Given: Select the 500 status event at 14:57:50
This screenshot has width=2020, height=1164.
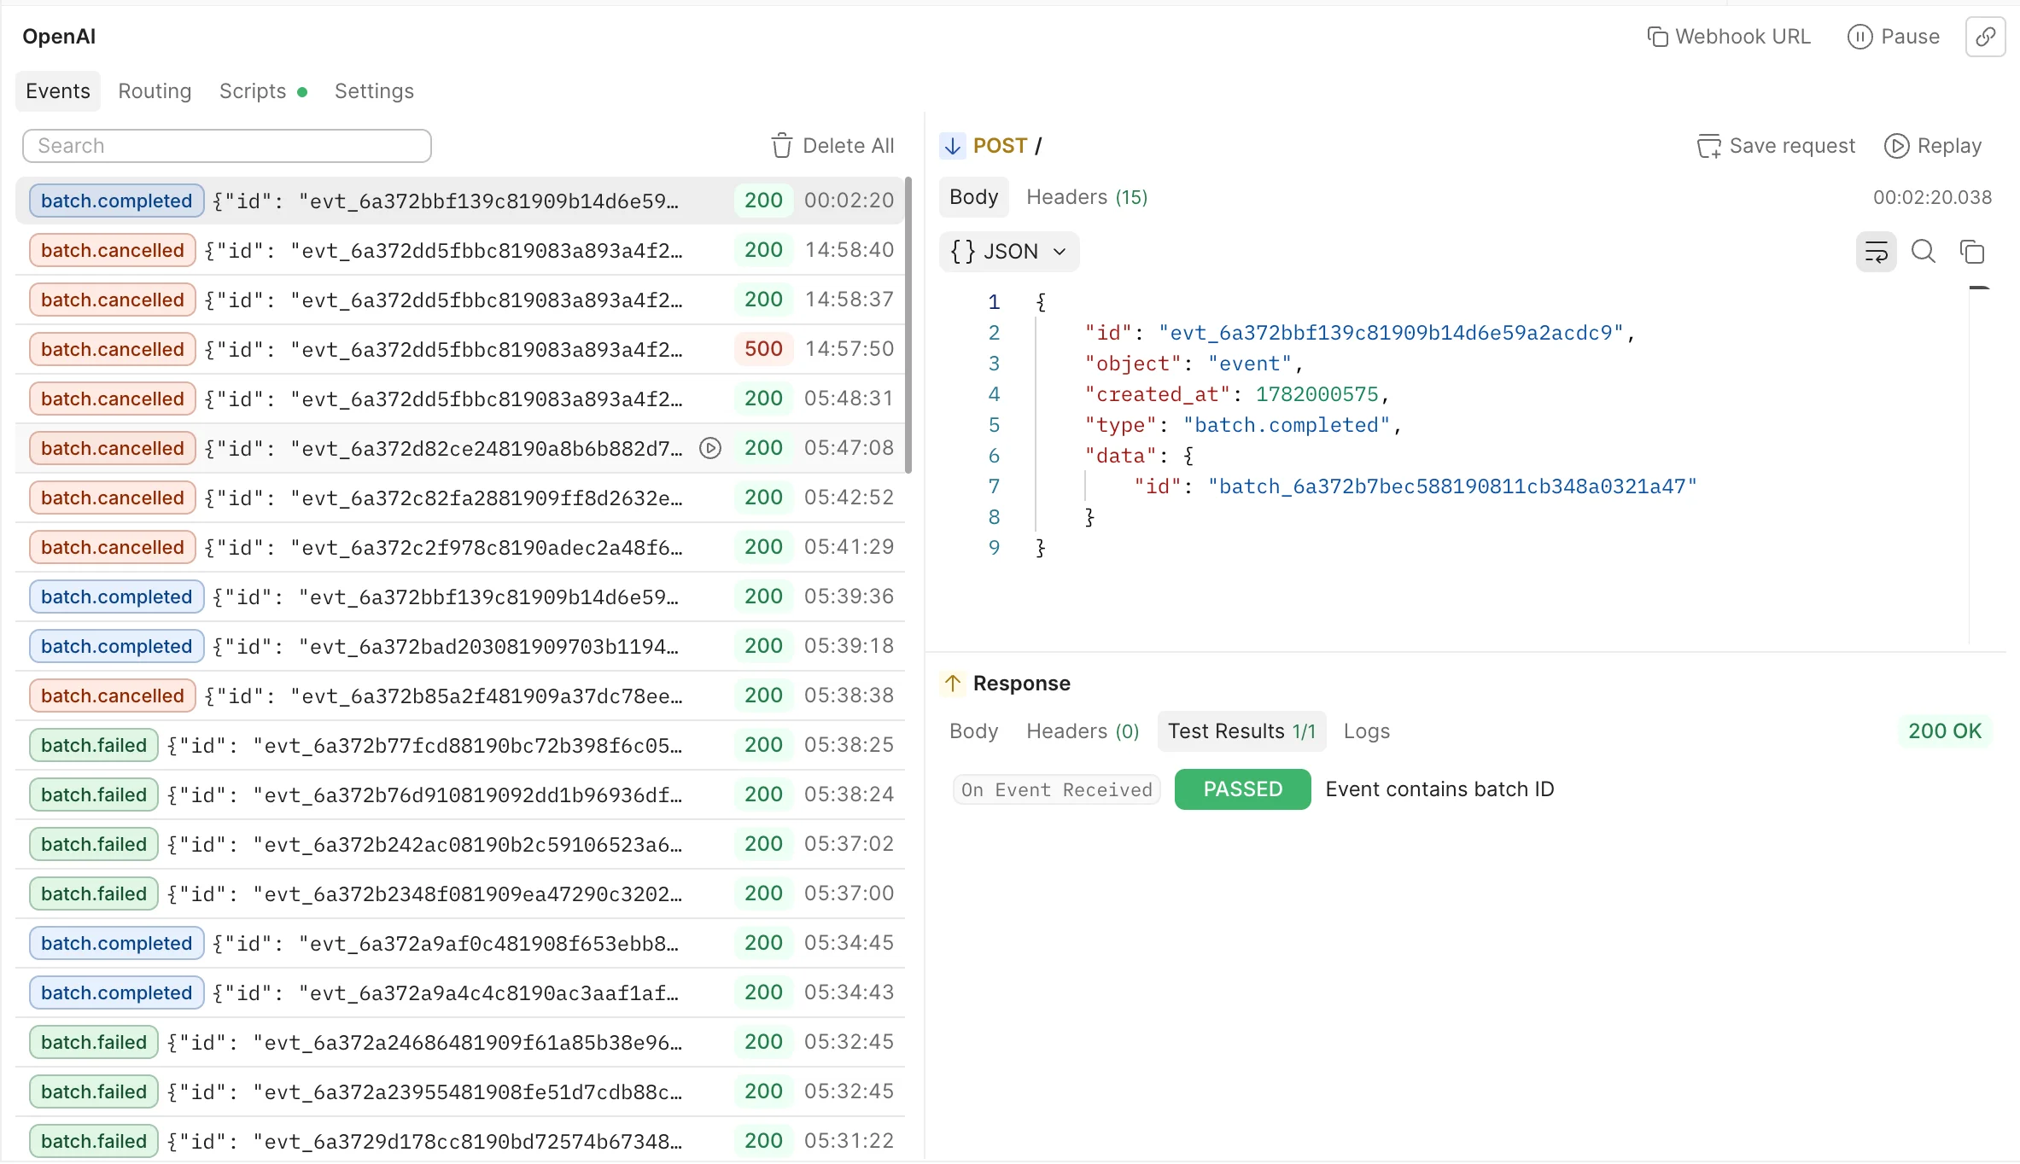Looking at the screenshot, I should 460,349.
